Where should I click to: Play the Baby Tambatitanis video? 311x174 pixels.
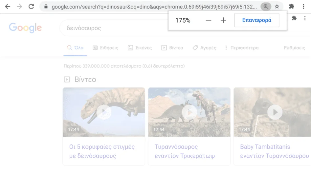click(x=275, y=112)
